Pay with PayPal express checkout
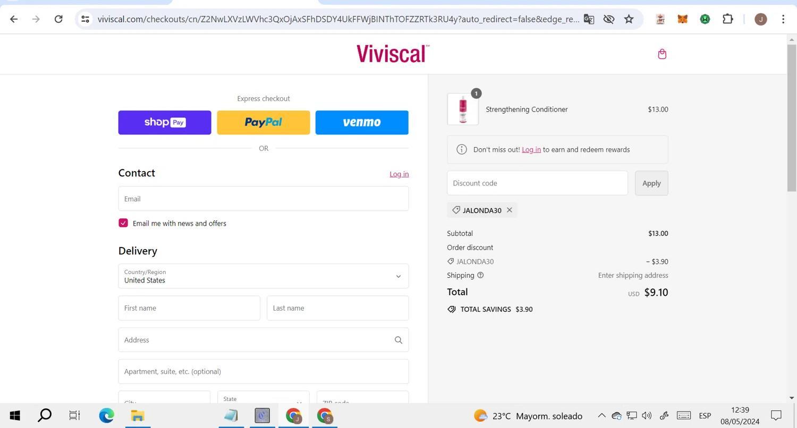Image resolution: width=797 pixels, height=428 pixels. (264, 123)
